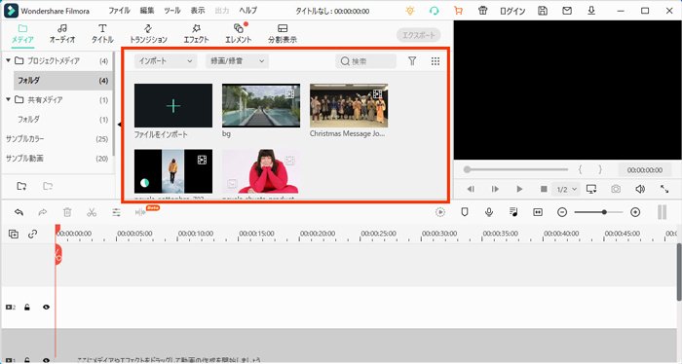The width and height of the screenshot is (682, 364).
Task: Click the preview volume speaker icon
Action: pos(640,189)
